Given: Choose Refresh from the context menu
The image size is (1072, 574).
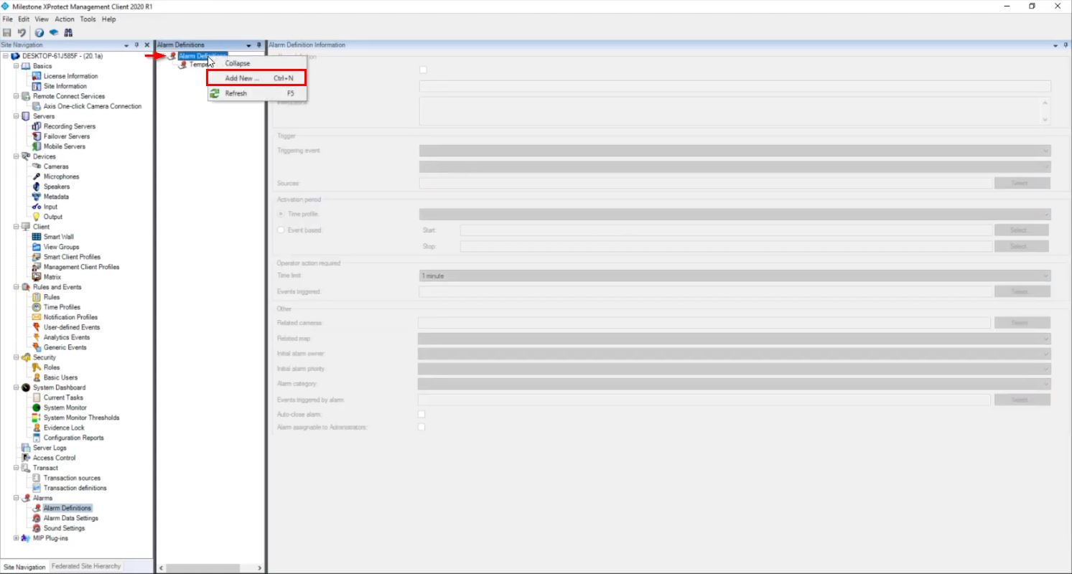Looking at the screenshot, I should 256,93.
